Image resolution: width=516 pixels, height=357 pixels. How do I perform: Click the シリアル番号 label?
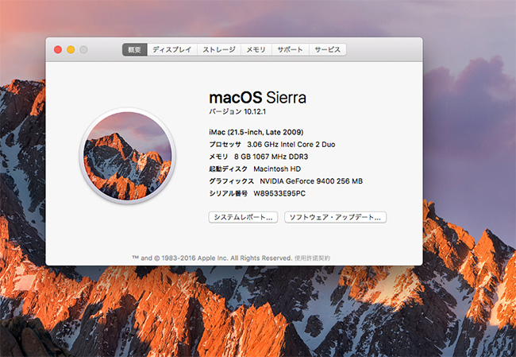pos(228,193)
